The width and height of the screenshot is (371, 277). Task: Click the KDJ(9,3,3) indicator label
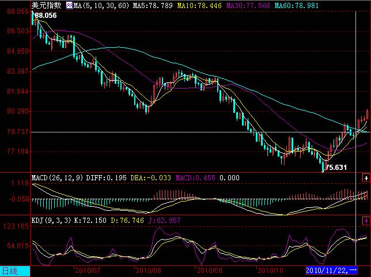point(51,221)
